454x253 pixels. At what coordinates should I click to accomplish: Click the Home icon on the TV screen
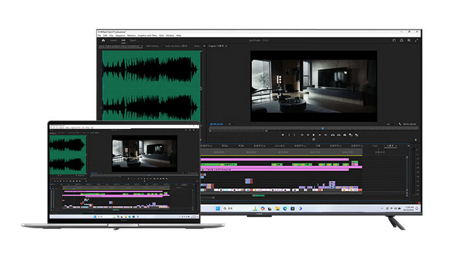pos(103,41)
